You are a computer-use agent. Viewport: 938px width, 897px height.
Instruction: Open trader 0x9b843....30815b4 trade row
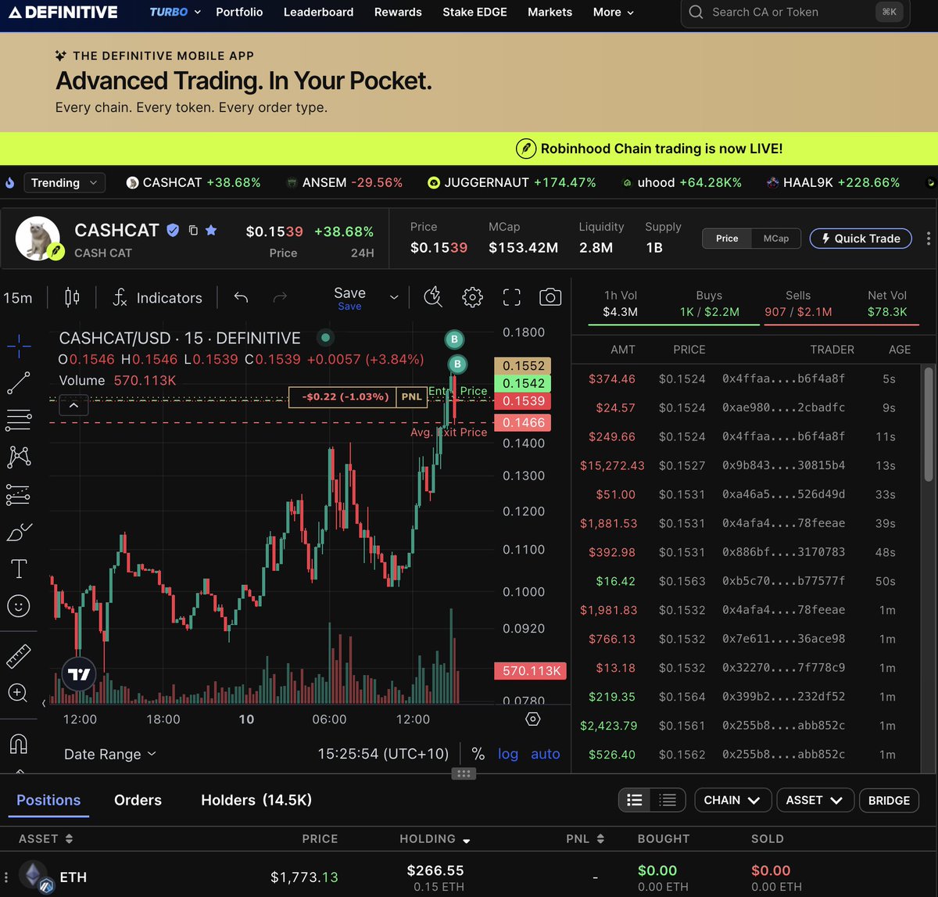pyautogui.click(x=748, y=465)
